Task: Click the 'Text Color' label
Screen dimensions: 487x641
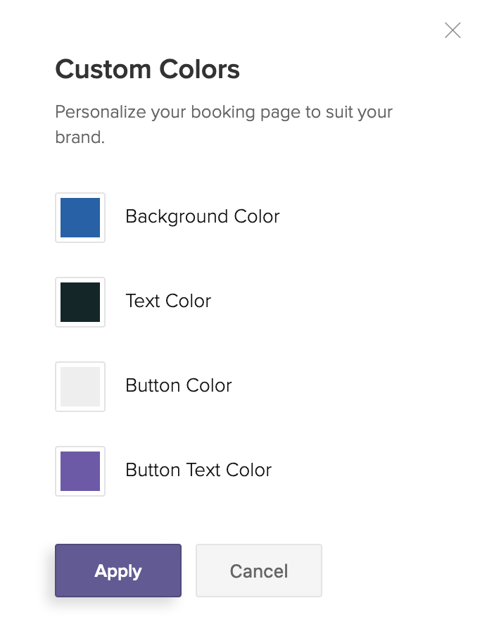Action: pos(168,301)
